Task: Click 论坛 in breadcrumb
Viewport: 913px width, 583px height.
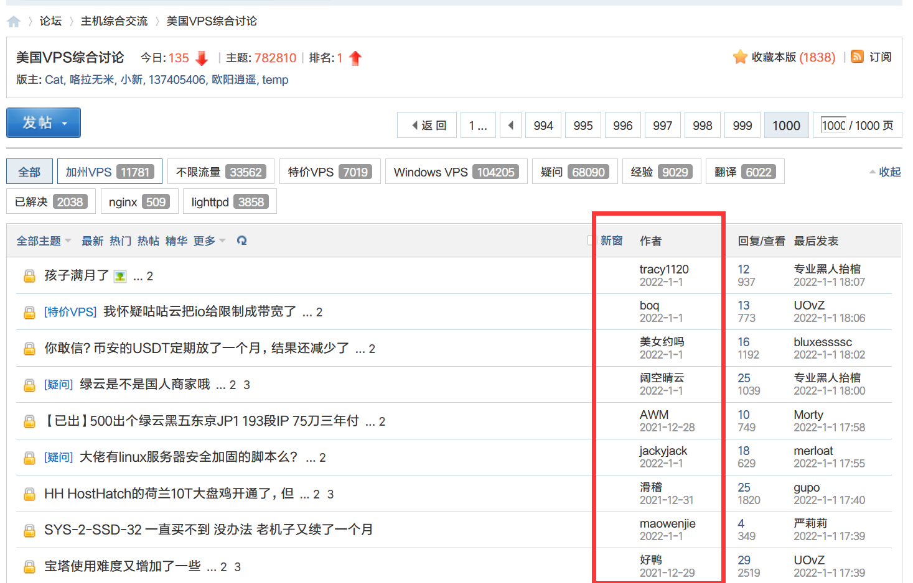Action: [x=50, y=21]
